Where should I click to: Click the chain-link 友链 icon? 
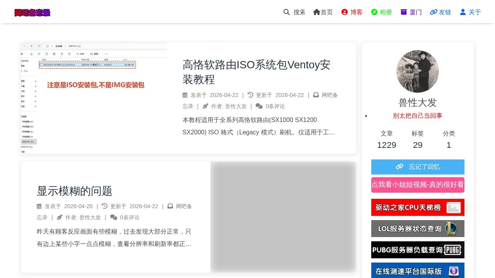(x=433, y=12)
